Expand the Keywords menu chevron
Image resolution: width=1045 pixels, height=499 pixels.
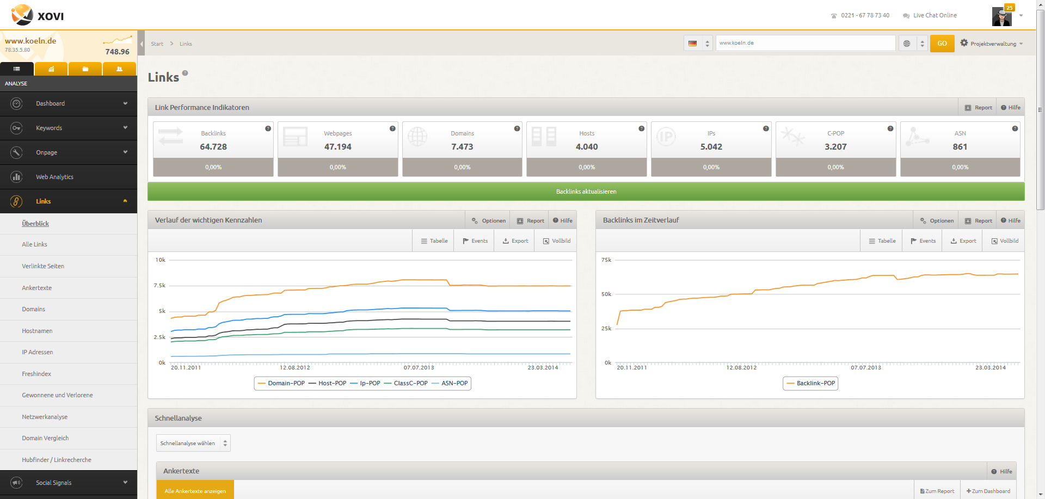pyautogui.click(x=125, y=128)
